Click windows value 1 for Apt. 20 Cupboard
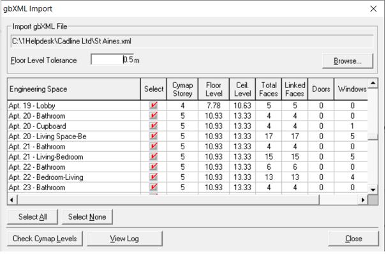Screen dimensions: 386x254 click(352, 126)
